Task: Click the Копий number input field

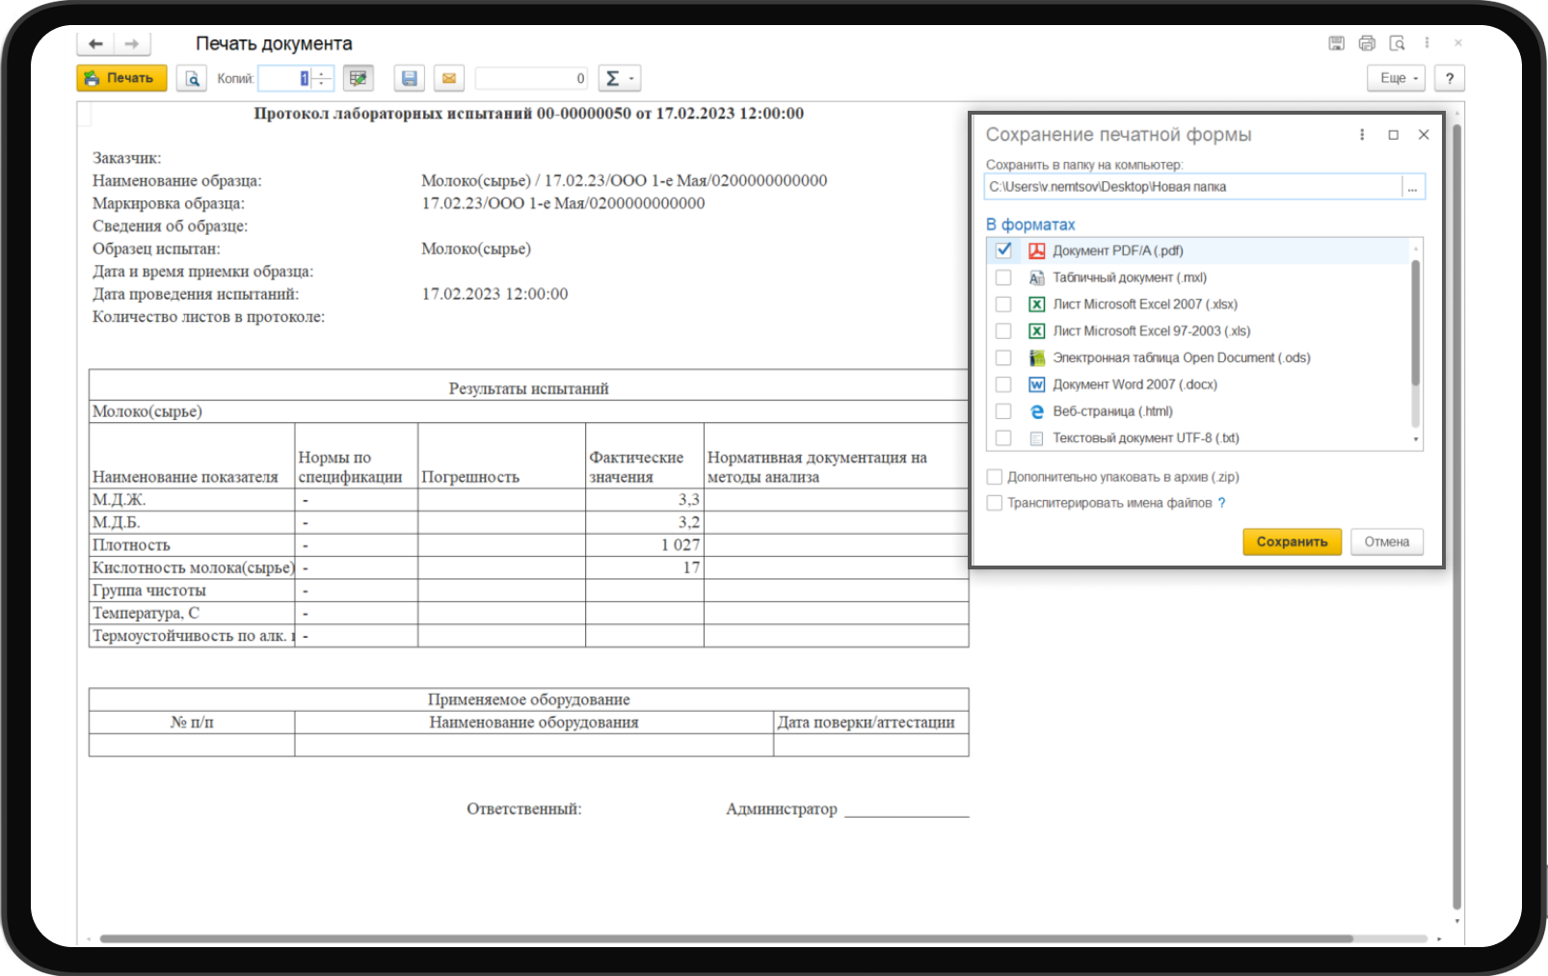Action: click(285, 78)
